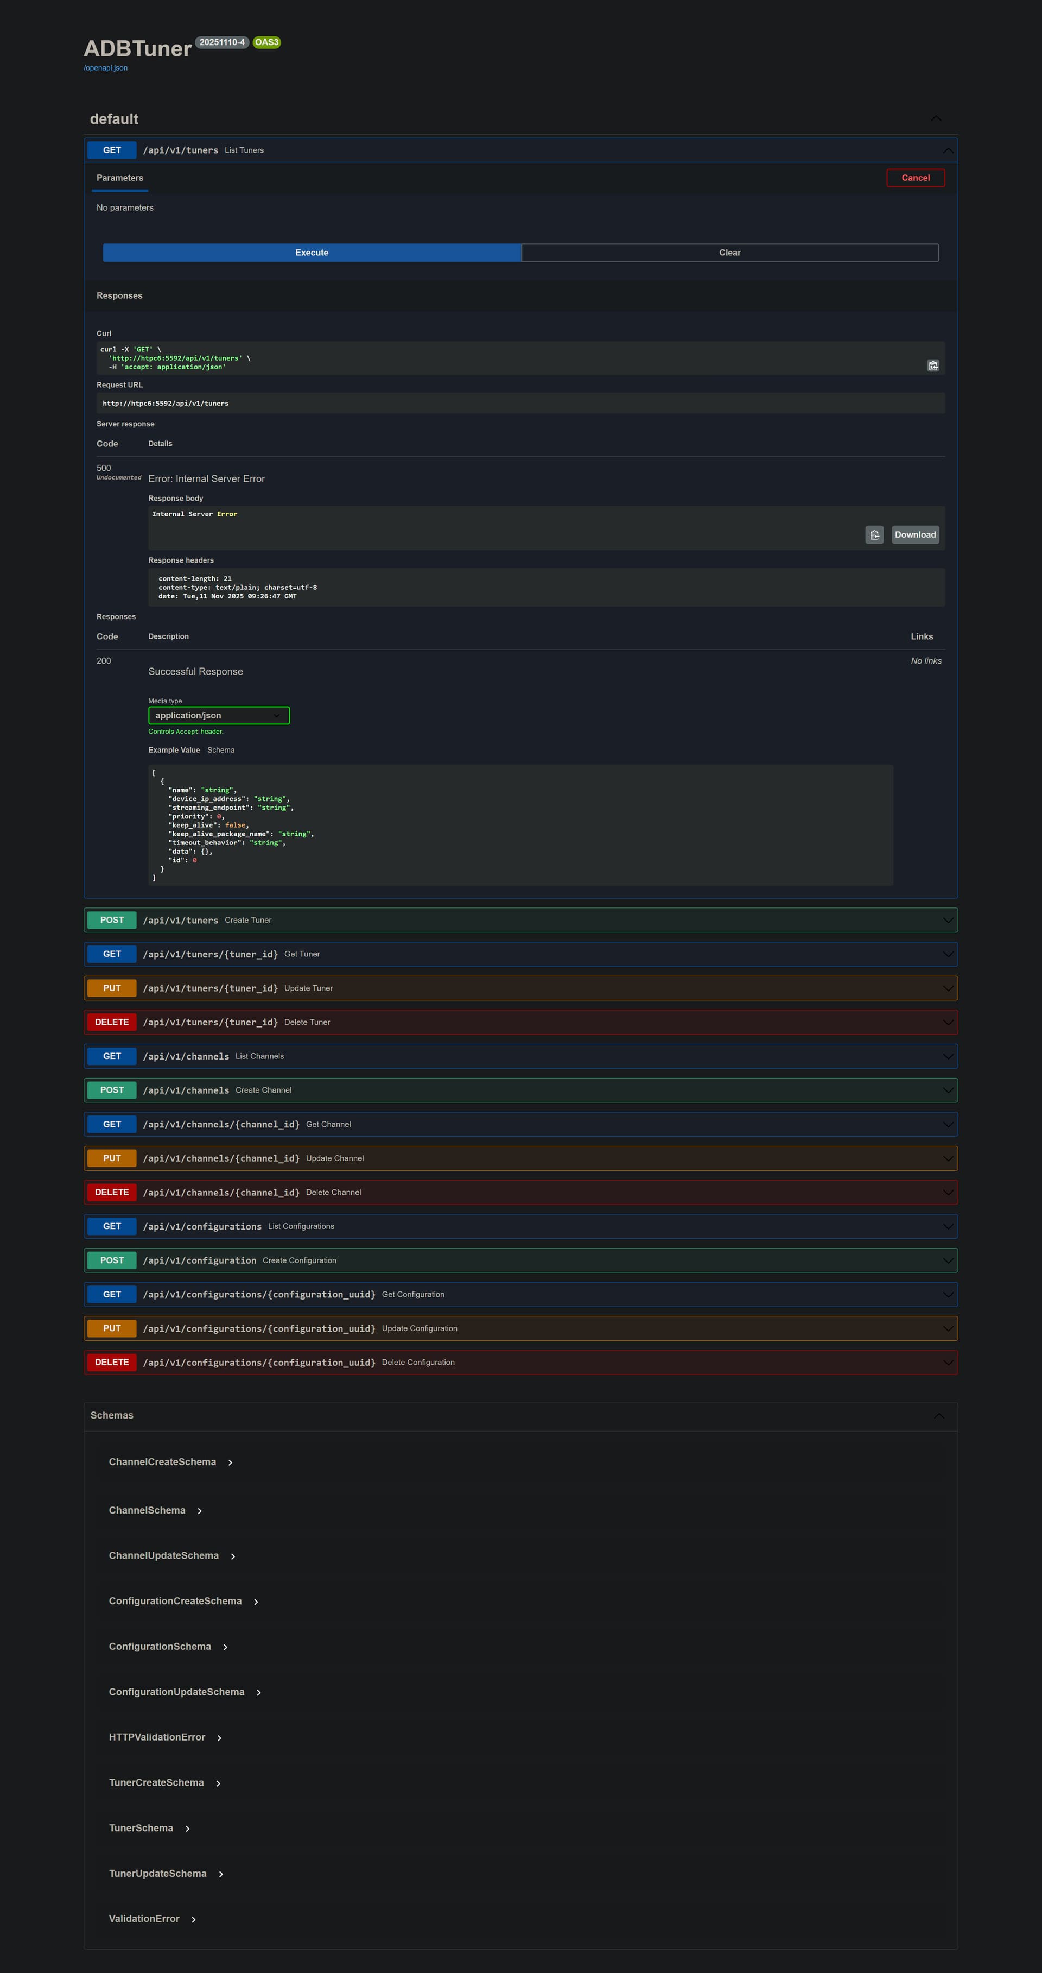This screenshot has width=1042, height=1973.
Task: Expand POST Create Tuner endpoint
Action: (x=520, y=920)
